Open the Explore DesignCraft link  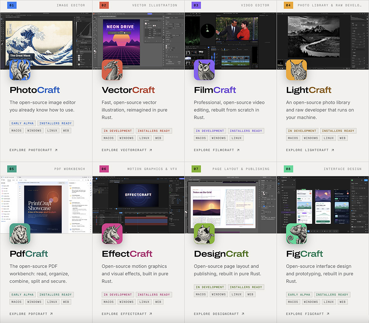point(219,314)
